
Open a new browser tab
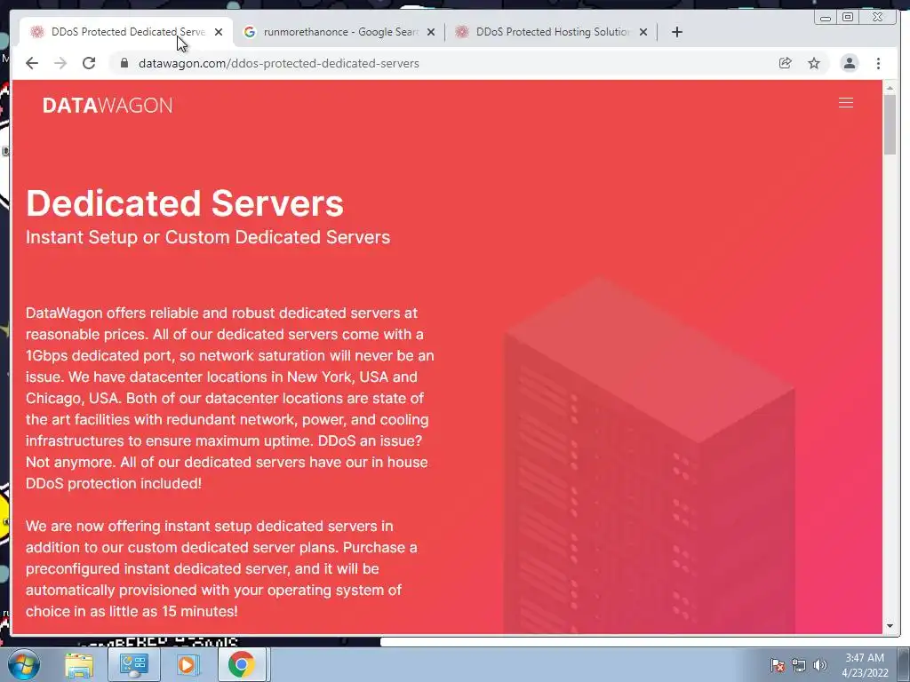pos(676,32)
